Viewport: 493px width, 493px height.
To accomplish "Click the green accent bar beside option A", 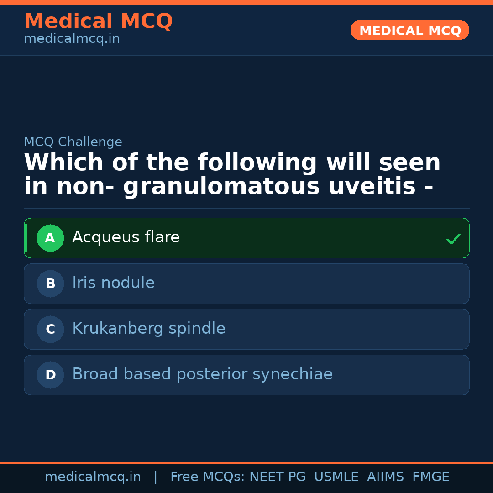I will [x=26, y=238].
